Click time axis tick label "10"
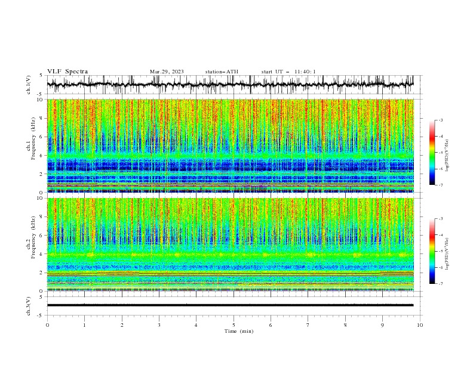 tap(420, 325)
